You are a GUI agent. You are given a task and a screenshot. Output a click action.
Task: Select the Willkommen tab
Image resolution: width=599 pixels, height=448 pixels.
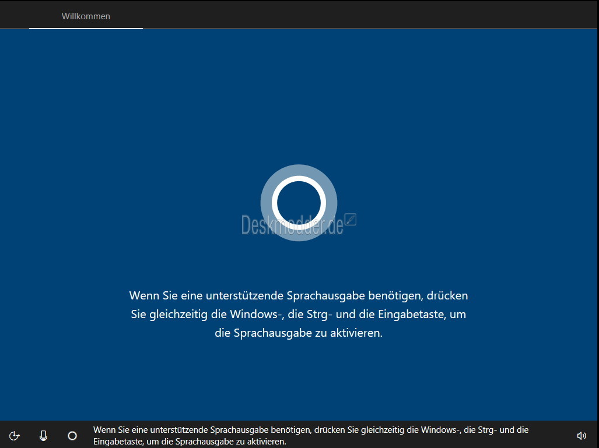coord(86,16)
